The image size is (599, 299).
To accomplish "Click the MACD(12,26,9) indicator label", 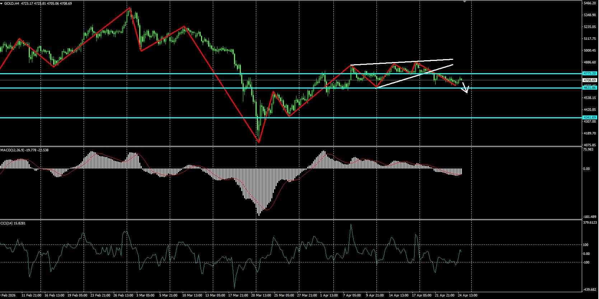I will [24, 150].
